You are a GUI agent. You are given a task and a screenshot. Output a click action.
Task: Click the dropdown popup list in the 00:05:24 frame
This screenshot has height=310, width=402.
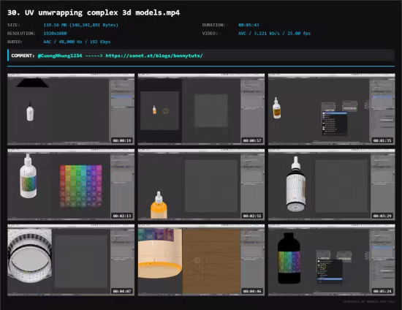[330, 271]
